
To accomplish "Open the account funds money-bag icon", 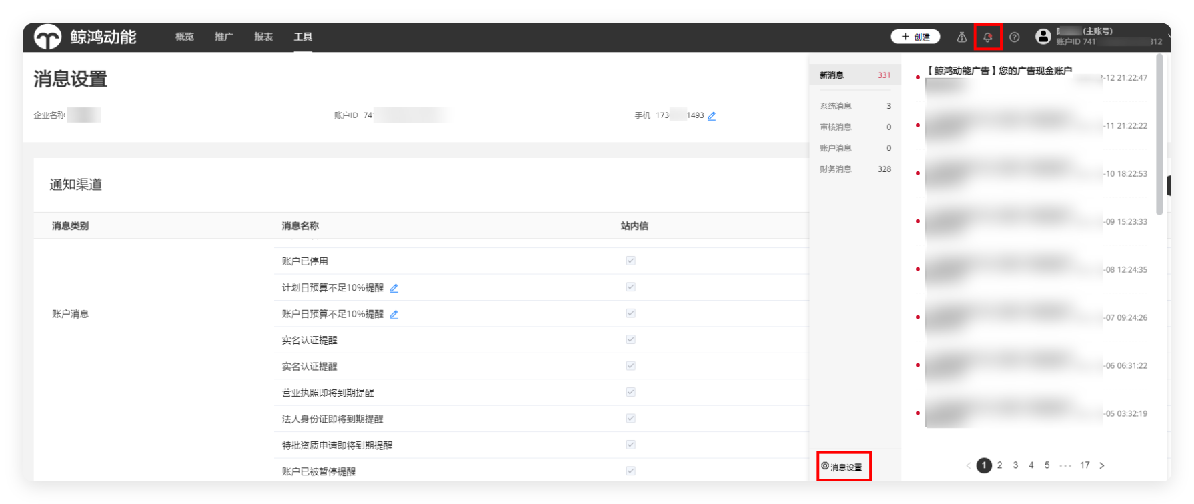I will coord(961,37).
